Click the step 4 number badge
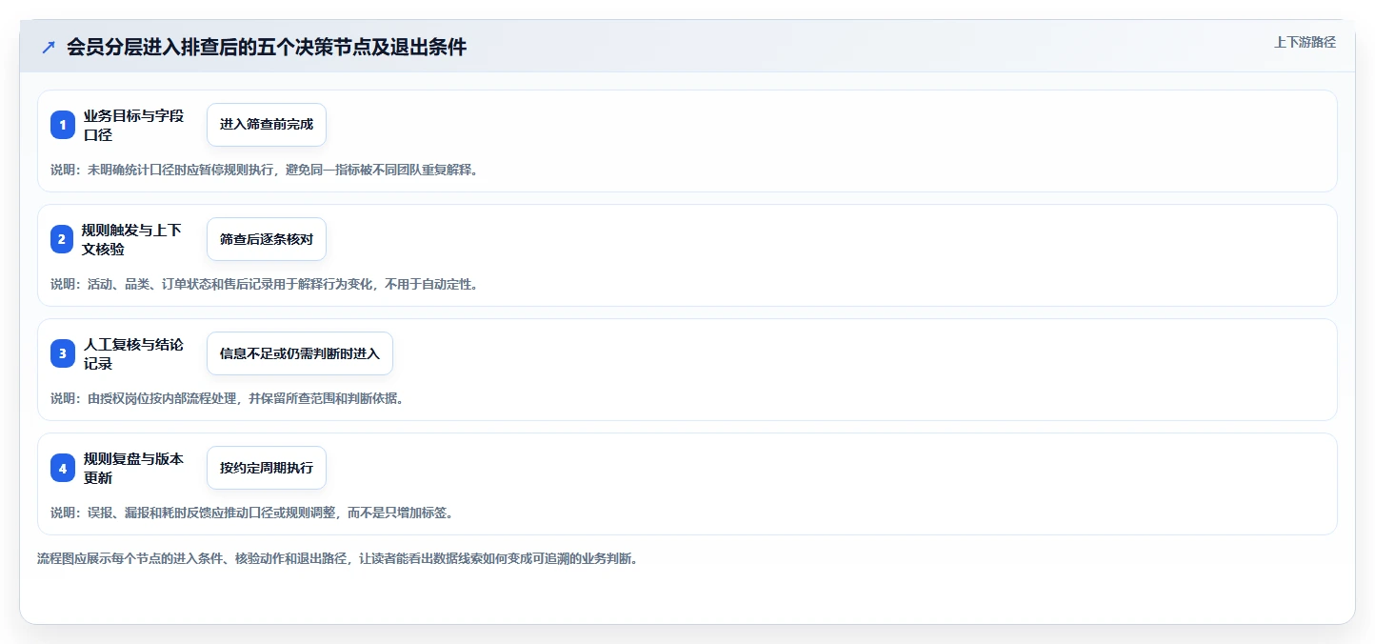The width and height of the screenshot is (1375, 644). [x=63, y=468]
